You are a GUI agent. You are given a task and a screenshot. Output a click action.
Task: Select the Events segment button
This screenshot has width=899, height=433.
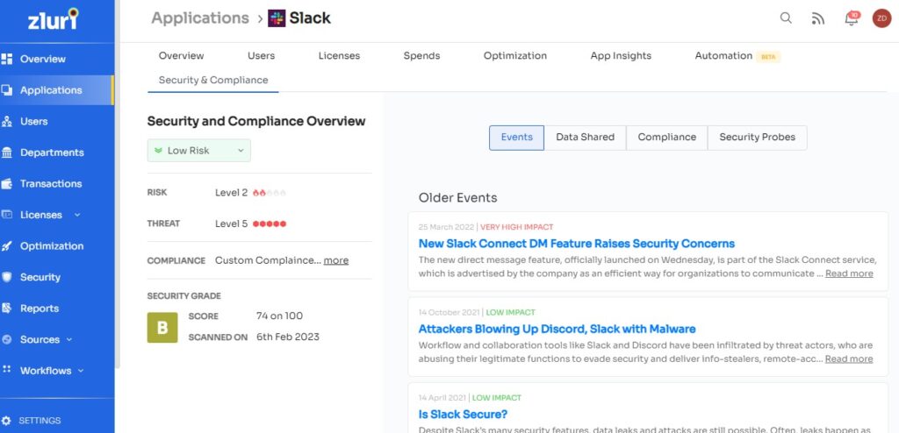[516, 138]
